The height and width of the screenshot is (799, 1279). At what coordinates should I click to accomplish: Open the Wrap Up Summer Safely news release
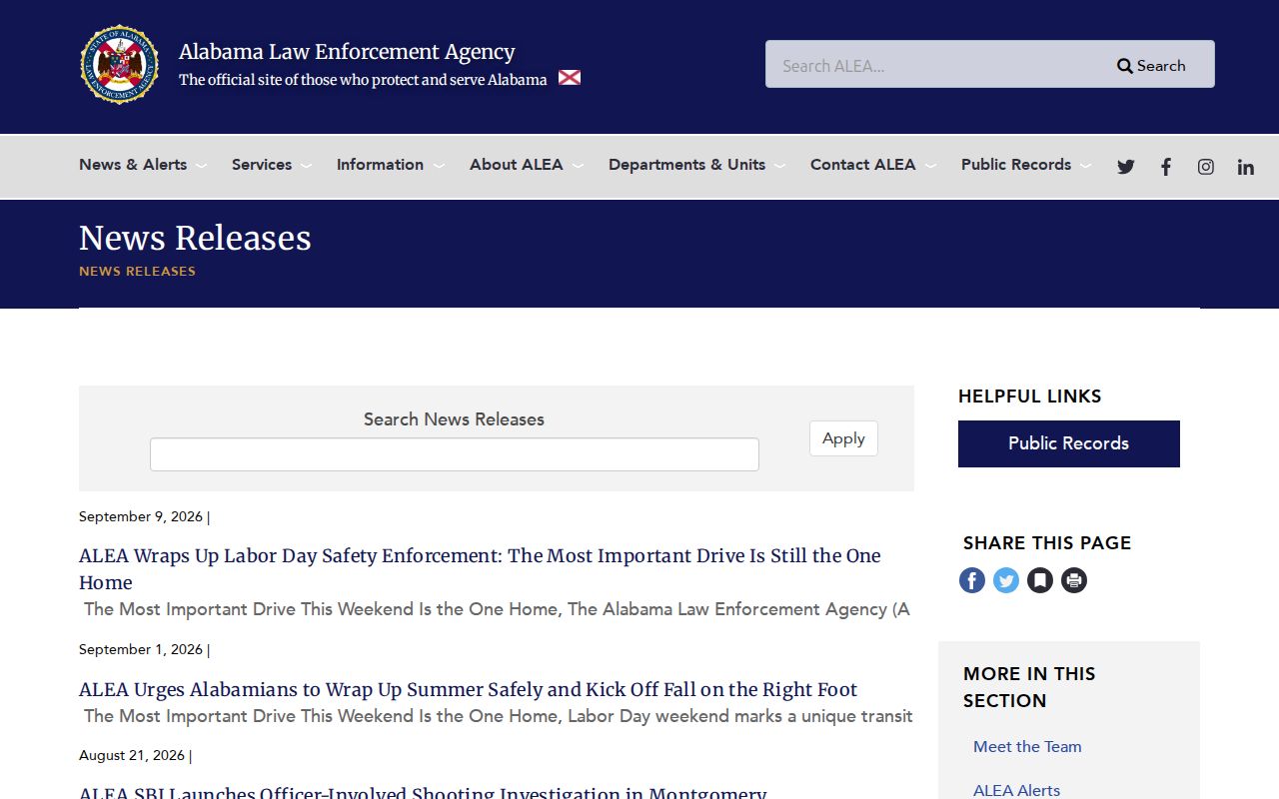[x=468, y=689]
